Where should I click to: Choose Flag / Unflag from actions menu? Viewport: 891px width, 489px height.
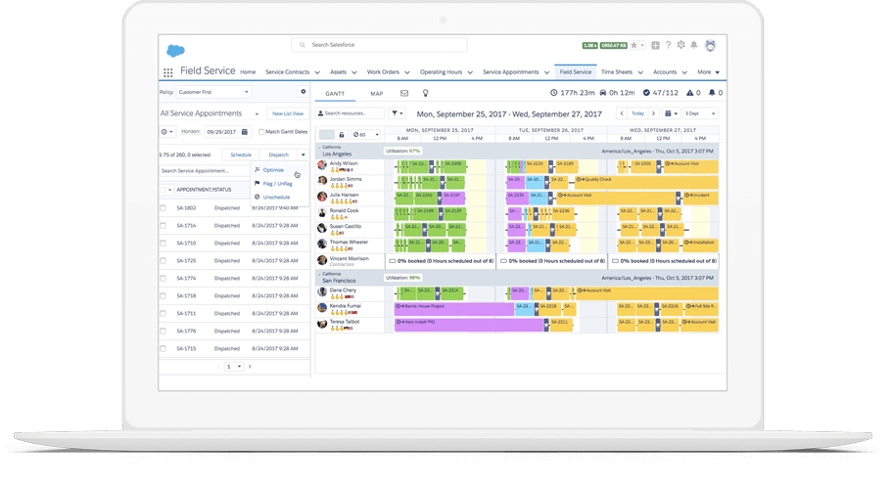tap(278, 184)
